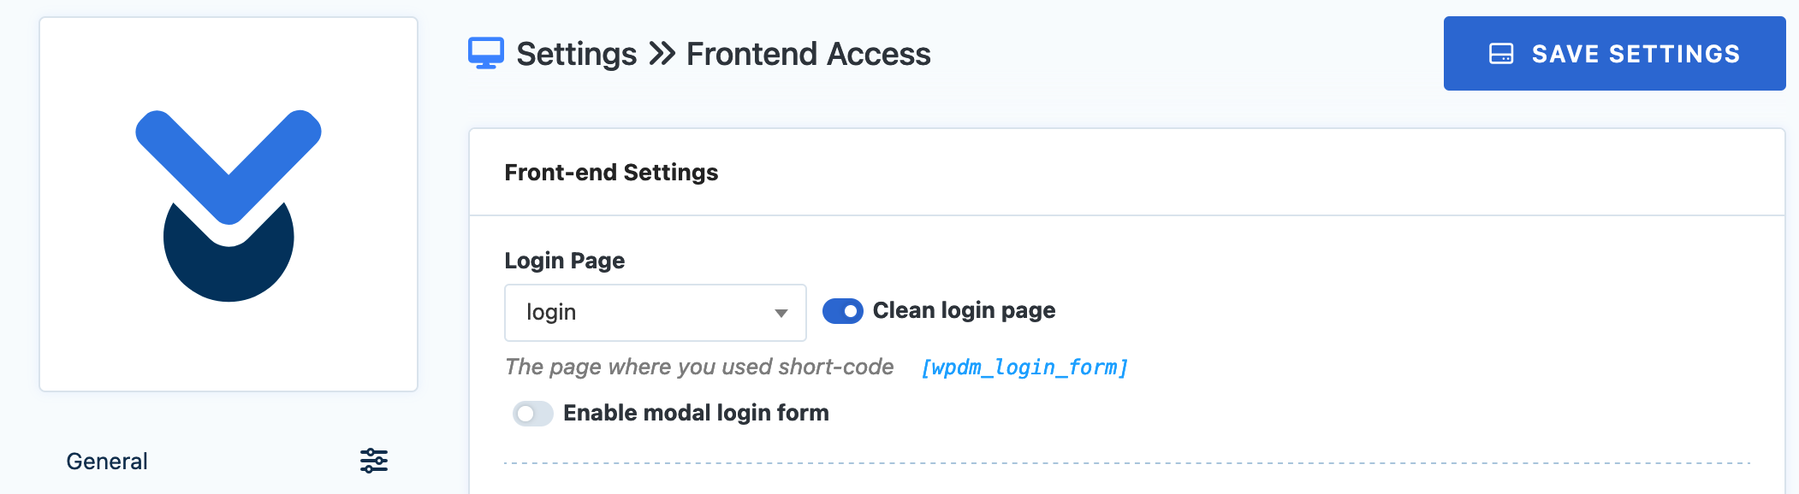This screenshot has width=1799, height=494.
Task: Click Frontend Access in the breadcrumb title
Action: pos(808,54)
